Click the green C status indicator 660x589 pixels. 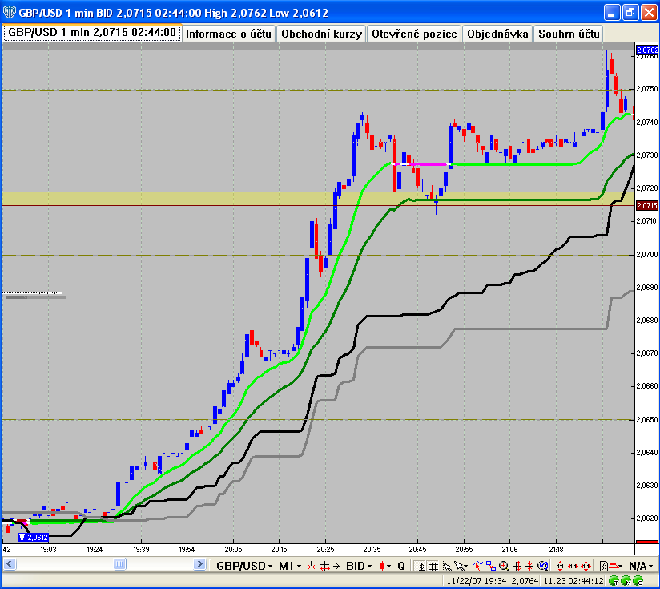pos(638,581)
